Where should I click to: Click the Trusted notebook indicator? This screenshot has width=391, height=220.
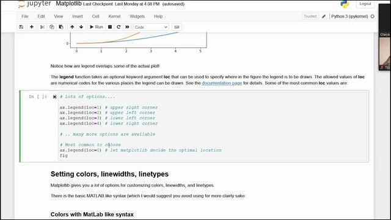point(310,16)
